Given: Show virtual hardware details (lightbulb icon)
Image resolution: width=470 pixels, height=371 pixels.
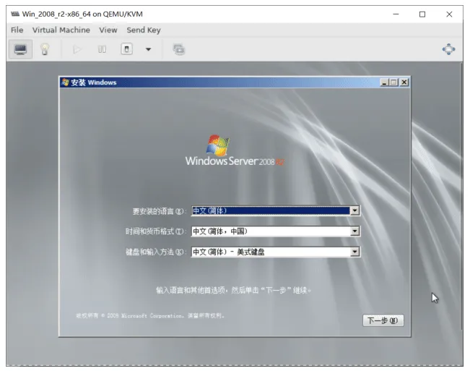Looking at the screenshot, I should (45, 49).
